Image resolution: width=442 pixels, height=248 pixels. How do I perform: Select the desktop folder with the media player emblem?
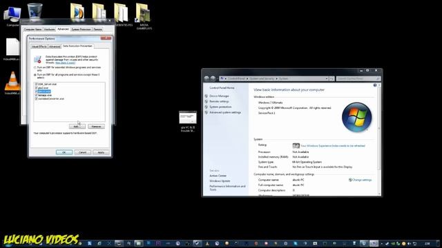pos(77,12)
